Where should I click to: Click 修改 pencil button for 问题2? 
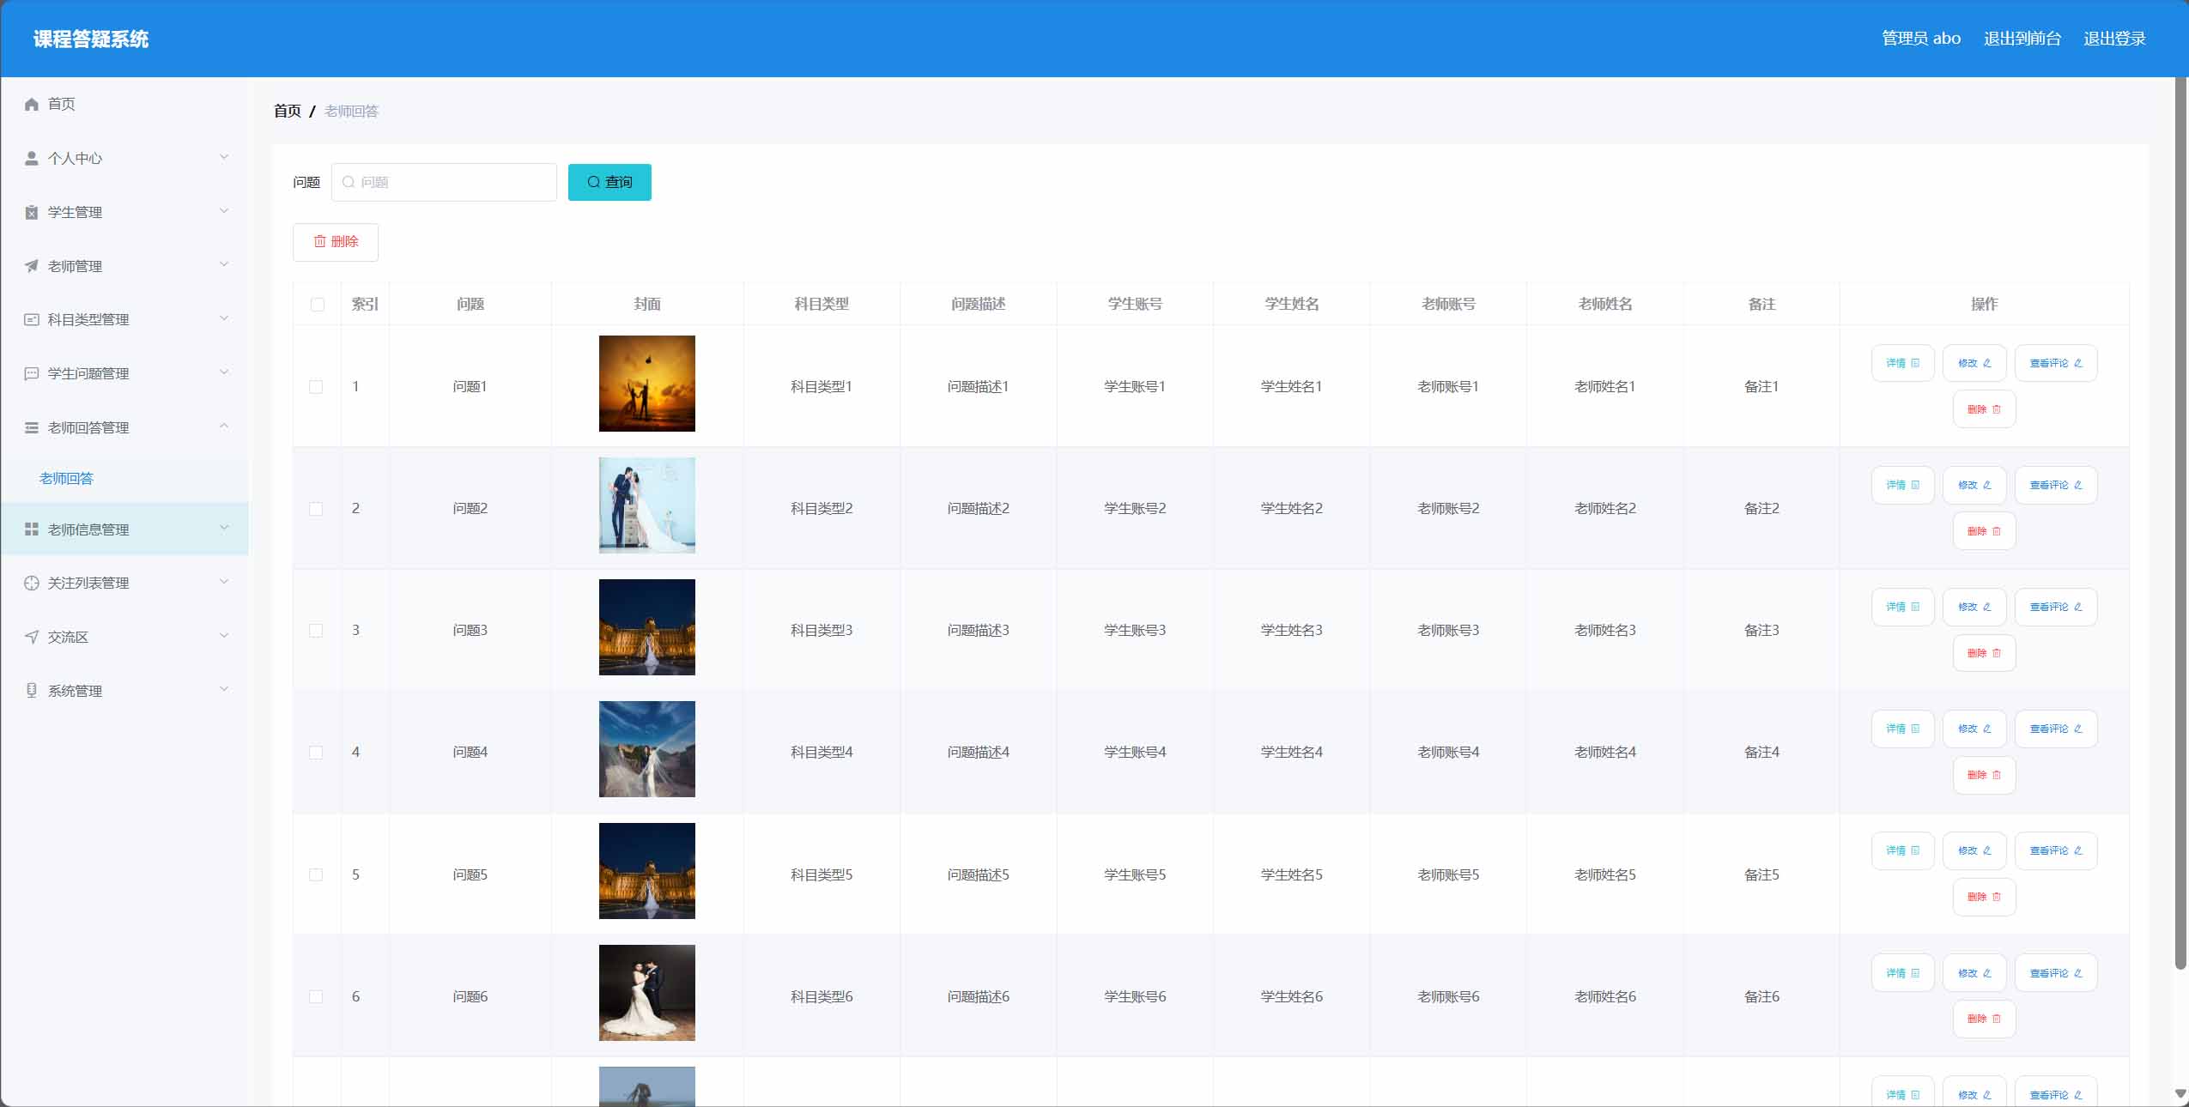tap(1974, 485)
